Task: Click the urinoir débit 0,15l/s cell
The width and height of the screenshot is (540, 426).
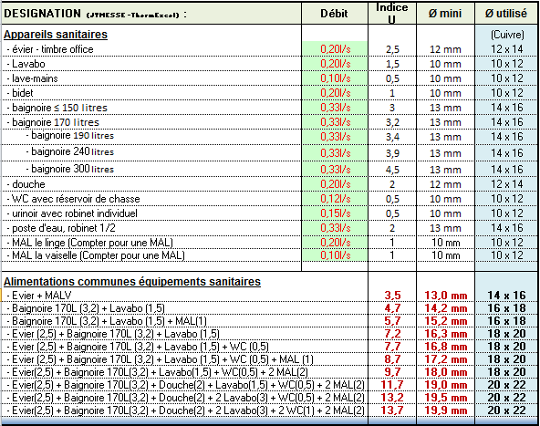Action: point(335,213)
